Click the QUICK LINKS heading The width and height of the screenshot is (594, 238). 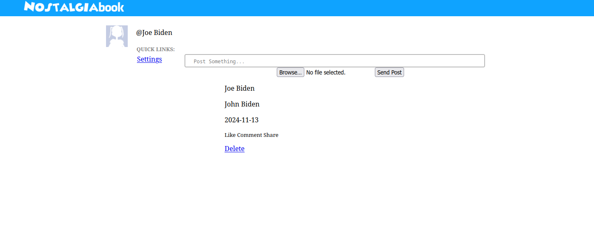click(156, 50)
